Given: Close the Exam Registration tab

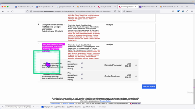Looking at the screenshot, I should point(136,7).
